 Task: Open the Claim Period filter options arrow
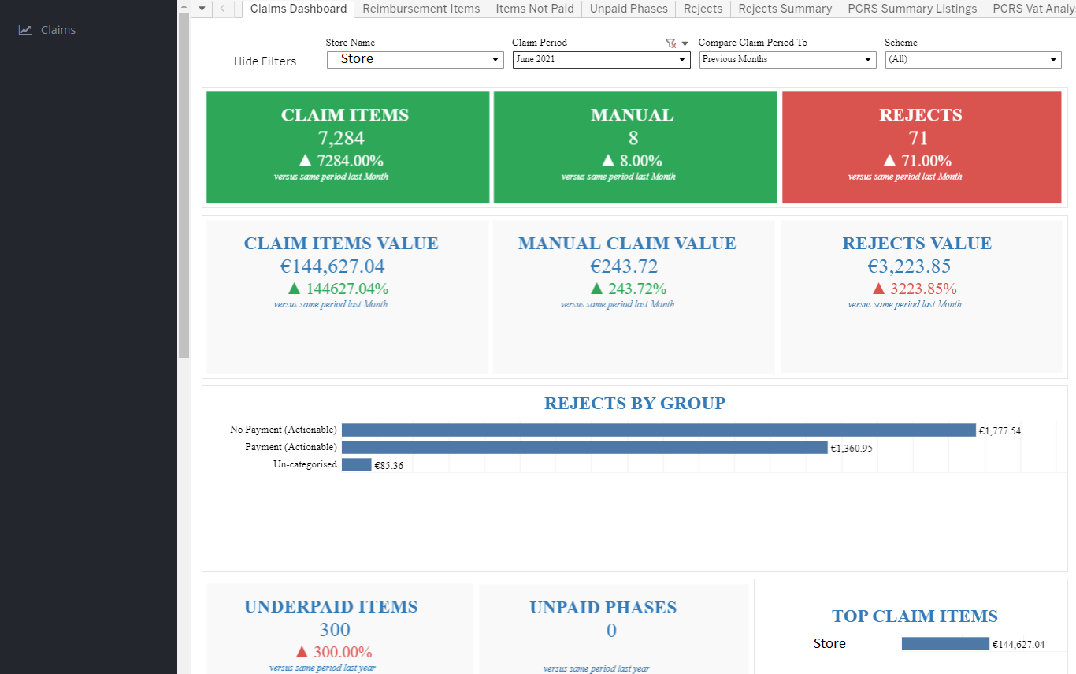pos(685,43)
